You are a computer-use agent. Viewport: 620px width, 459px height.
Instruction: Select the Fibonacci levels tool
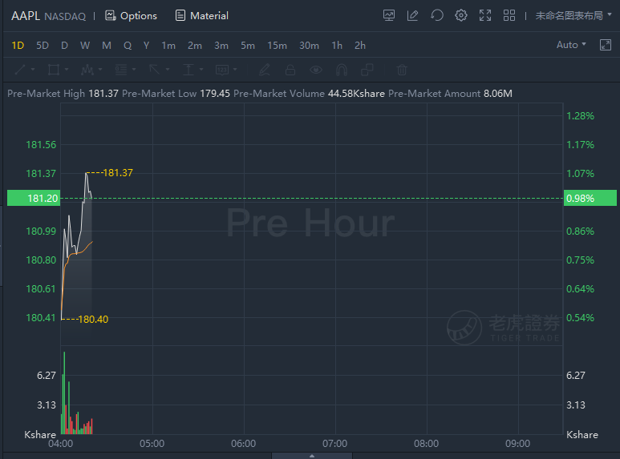[121, 70]
